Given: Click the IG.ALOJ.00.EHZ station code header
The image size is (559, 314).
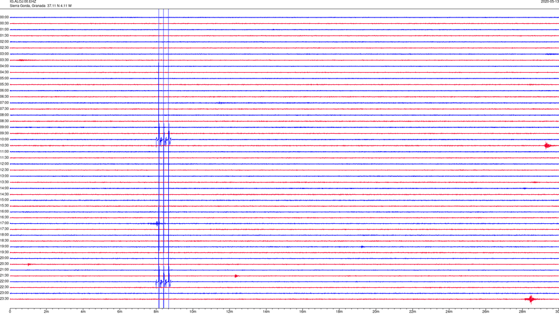Looking at the screenshot, I should click(23, 2).
